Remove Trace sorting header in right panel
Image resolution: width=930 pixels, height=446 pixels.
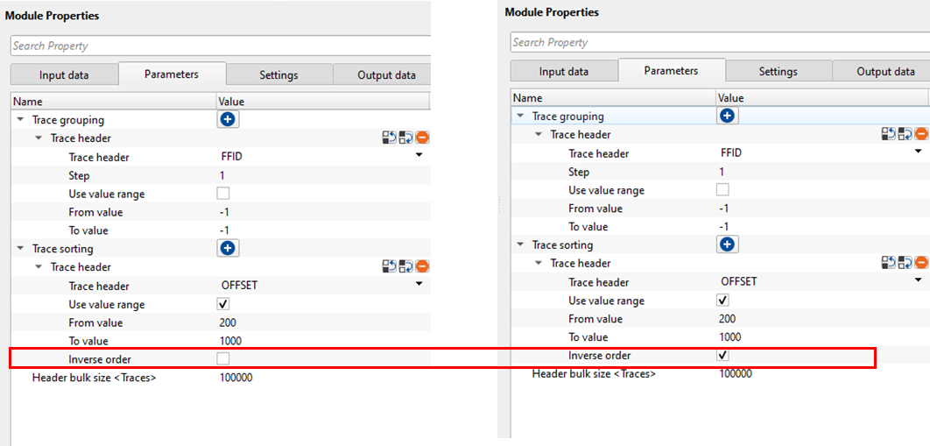click(921, 263)
